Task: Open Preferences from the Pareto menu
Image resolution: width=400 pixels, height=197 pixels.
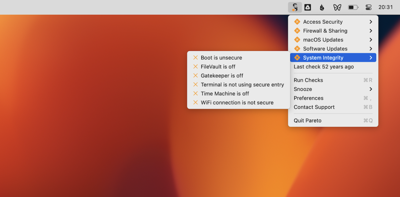Action: click(x=333, y=98)
